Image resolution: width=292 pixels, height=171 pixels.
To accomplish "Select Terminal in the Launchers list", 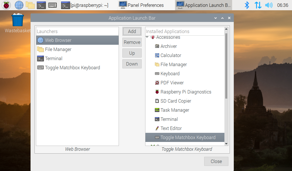I will click(x=54, y=58).
